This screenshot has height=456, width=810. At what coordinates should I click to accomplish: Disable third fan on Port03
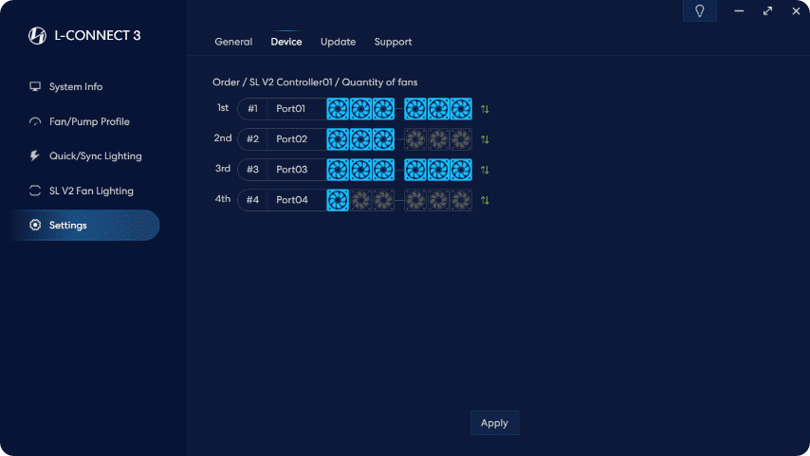tap(383, 170)
